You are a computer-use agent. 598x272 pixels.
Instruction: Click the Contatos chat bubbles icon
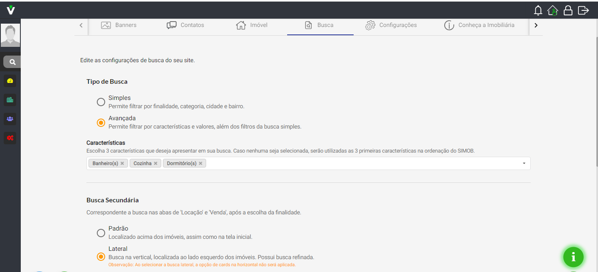click(x=172, y=25)
